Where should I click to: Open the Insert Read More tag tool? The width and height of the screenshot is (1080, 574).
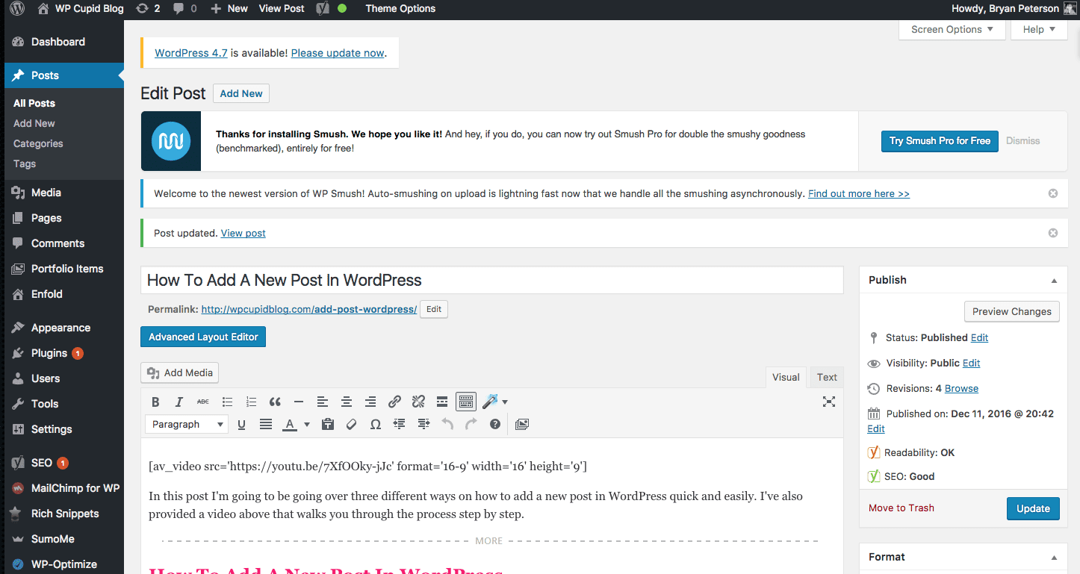tap(442, 402)
